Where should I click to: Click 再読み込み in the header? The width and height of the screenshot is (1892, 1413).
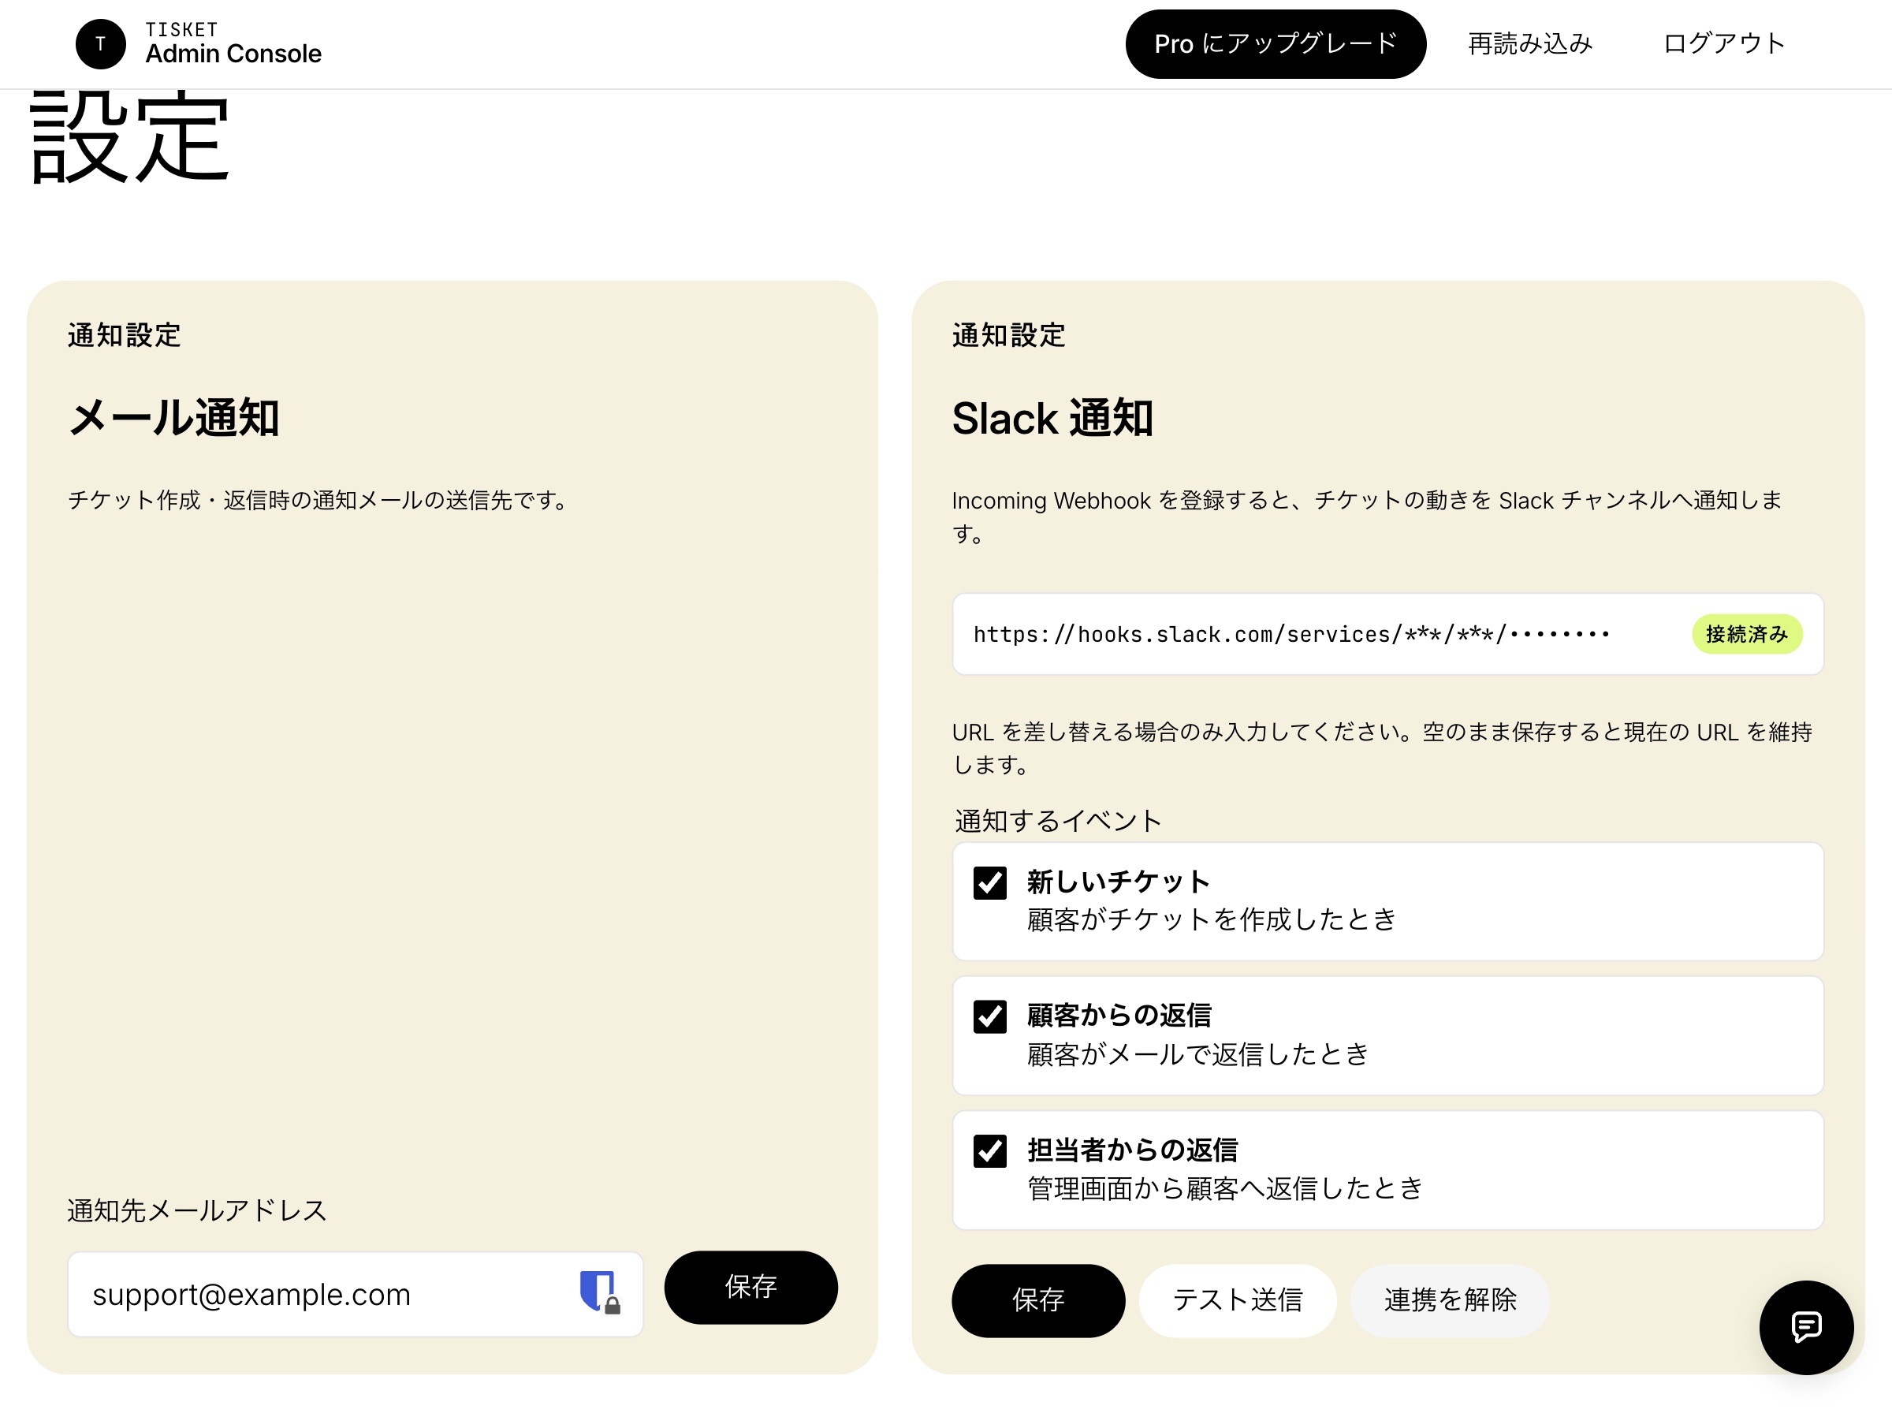[1529, 43]
